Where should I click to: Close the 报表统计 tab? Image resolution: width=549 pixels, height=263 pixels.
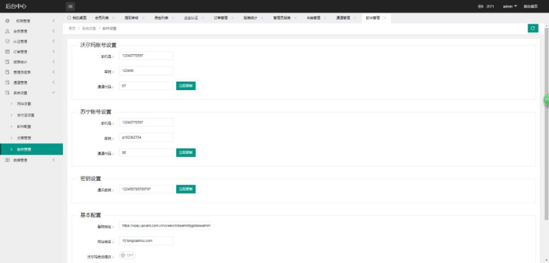(262, 18)
